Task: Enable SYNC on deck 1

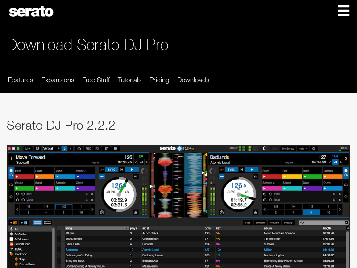Action: click(x=112, y=170)
